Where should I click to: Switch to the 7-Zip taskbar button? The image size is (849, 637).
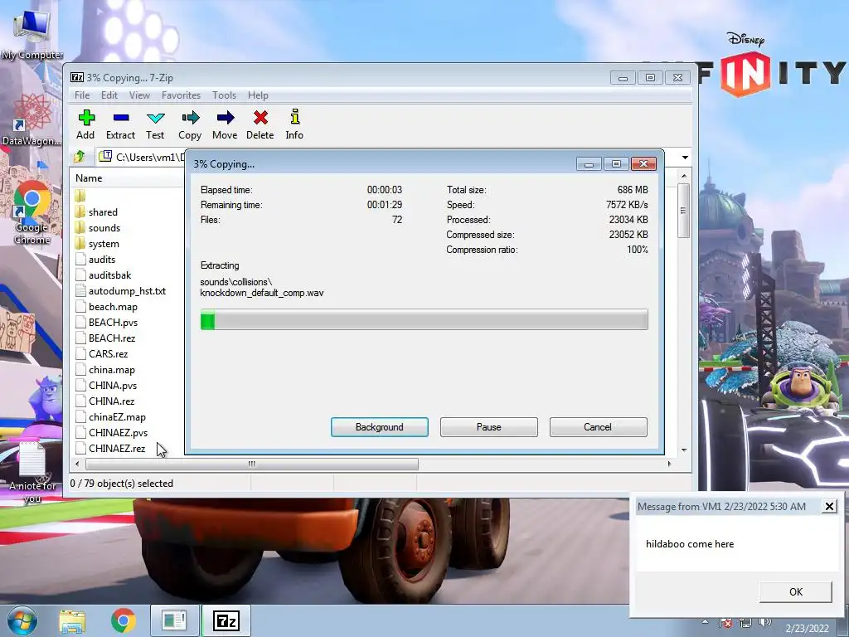click(226, 620)
